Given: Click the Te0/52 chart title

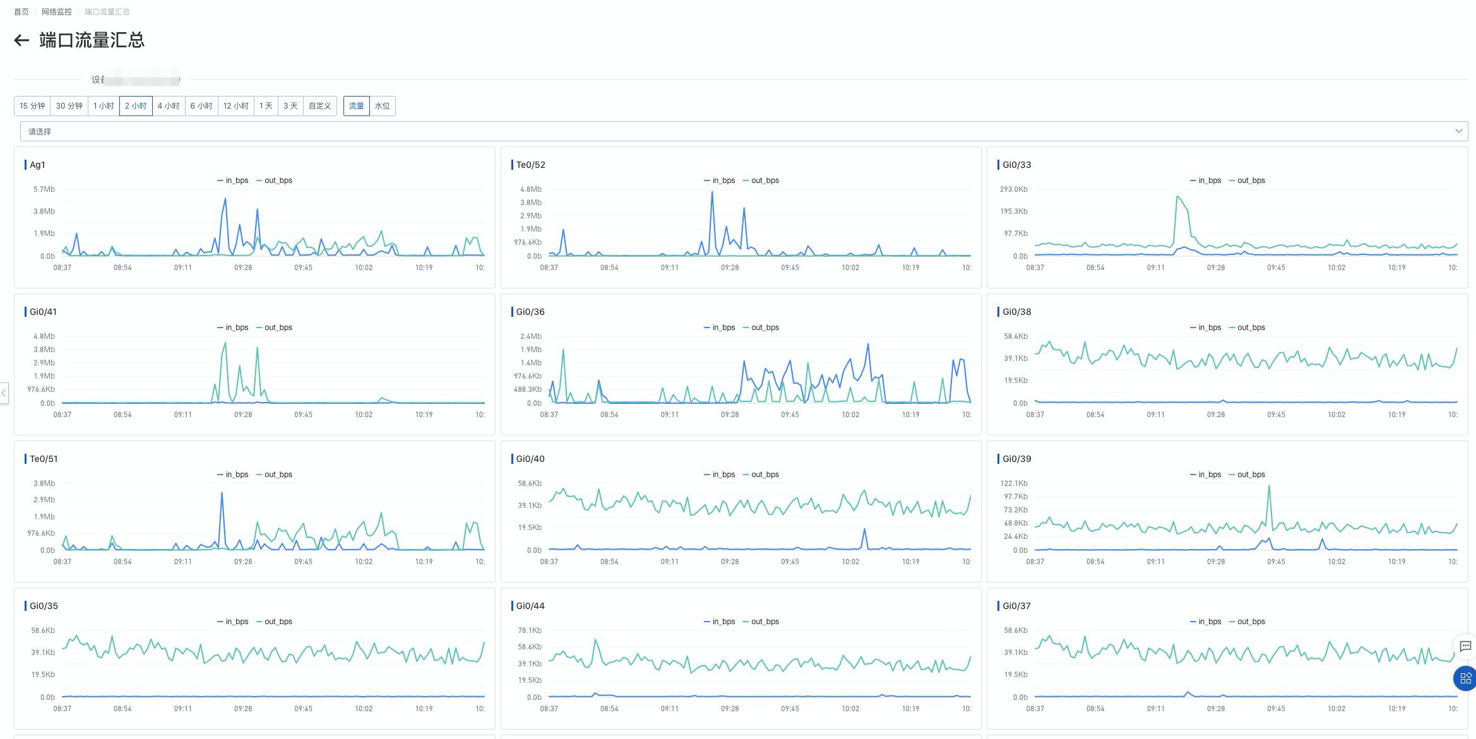Looking at the screenshot, I should 530,165.
